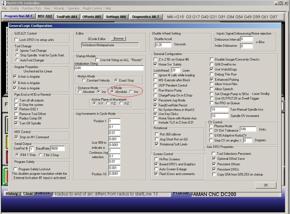290x214 pixels.
Task: Select Stop Spindle. Wait for Cycle Start
Action: click(17, 55)
